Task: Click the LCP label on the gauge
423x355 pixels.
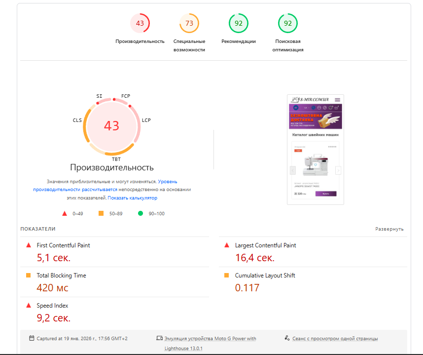Action: tap(146, 120)
